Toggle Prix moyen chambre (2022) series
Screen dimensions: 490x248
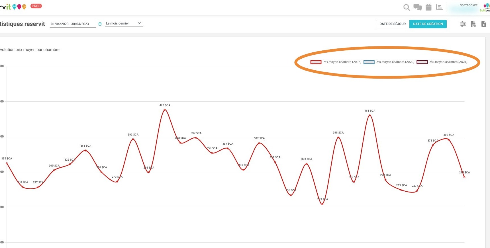click(x=389, y=62)
